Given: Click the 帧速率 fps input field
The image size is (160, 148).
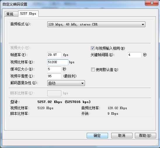Looking at the screenshot, I should [54, 55].
